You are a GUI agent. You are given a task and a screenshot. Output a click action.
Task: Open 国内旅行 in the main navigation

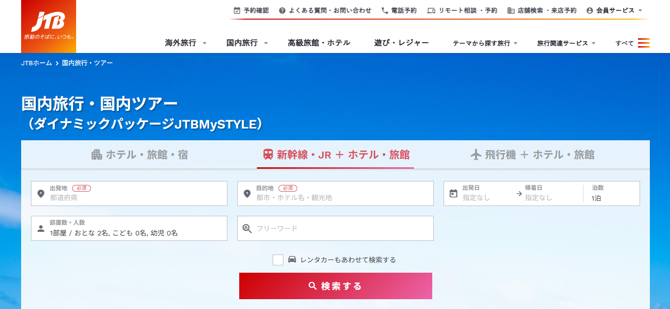coord(242,43)
